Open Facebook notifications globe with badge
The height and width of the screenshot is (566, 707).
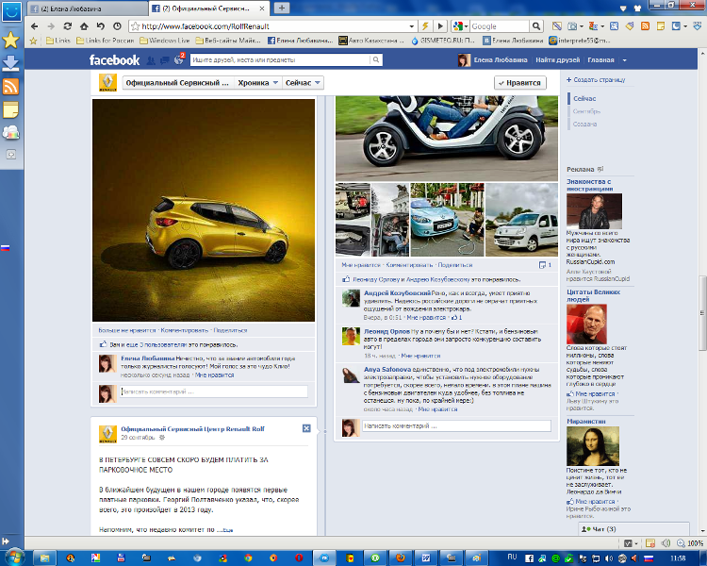[179, 59]
